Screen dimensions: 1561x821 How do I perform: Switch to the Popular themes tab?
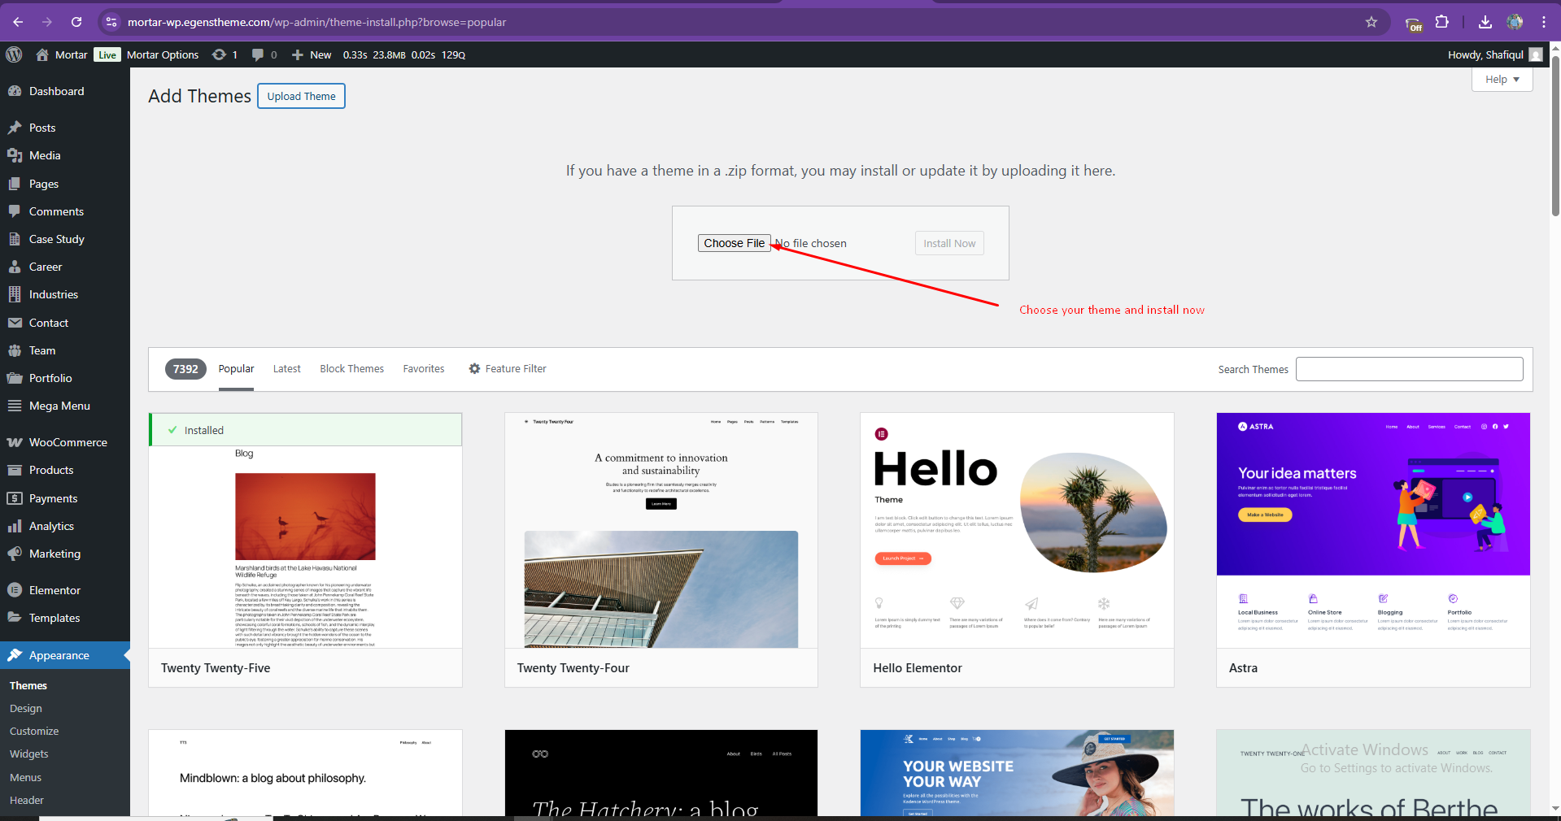(x=236, y=368)
